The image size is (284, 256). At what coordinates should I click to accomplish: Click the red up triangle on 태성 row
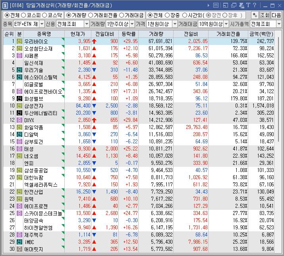point(94,149)
